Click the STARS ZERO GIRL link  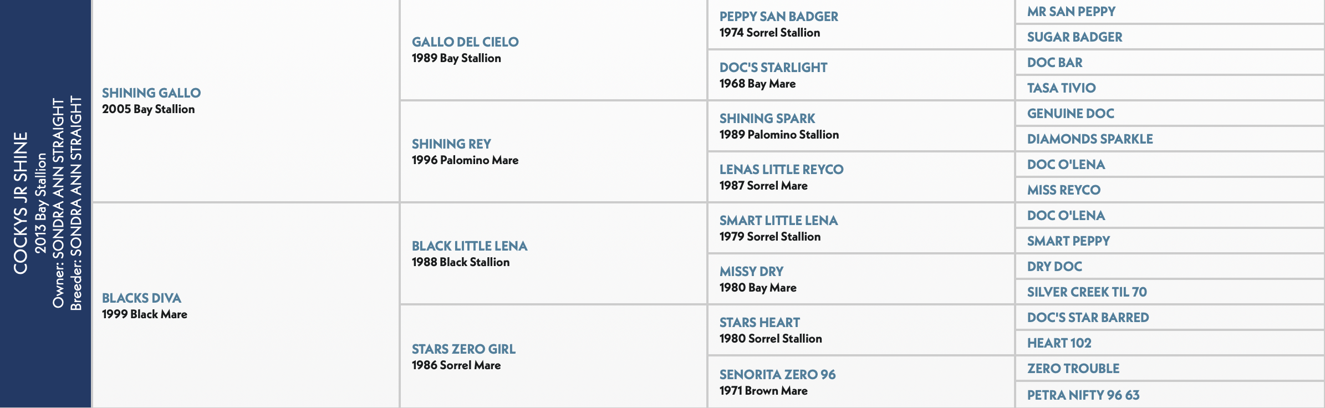coord(463,349)
